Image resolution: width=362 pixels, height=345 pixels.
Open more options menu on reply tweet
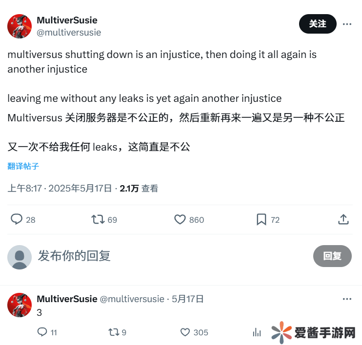347,299
